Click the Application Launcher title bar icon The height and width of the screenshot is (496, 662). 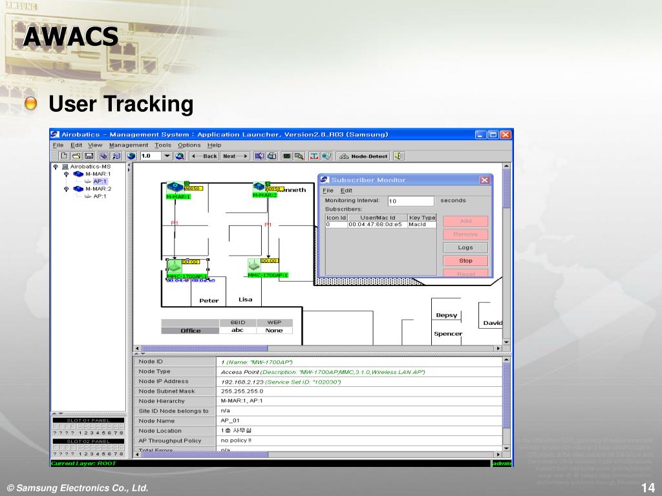(55, 134)
